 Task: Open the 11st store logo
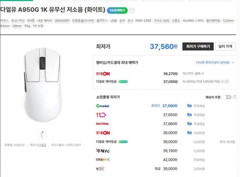pyautogui.click(x=101, y=115)
